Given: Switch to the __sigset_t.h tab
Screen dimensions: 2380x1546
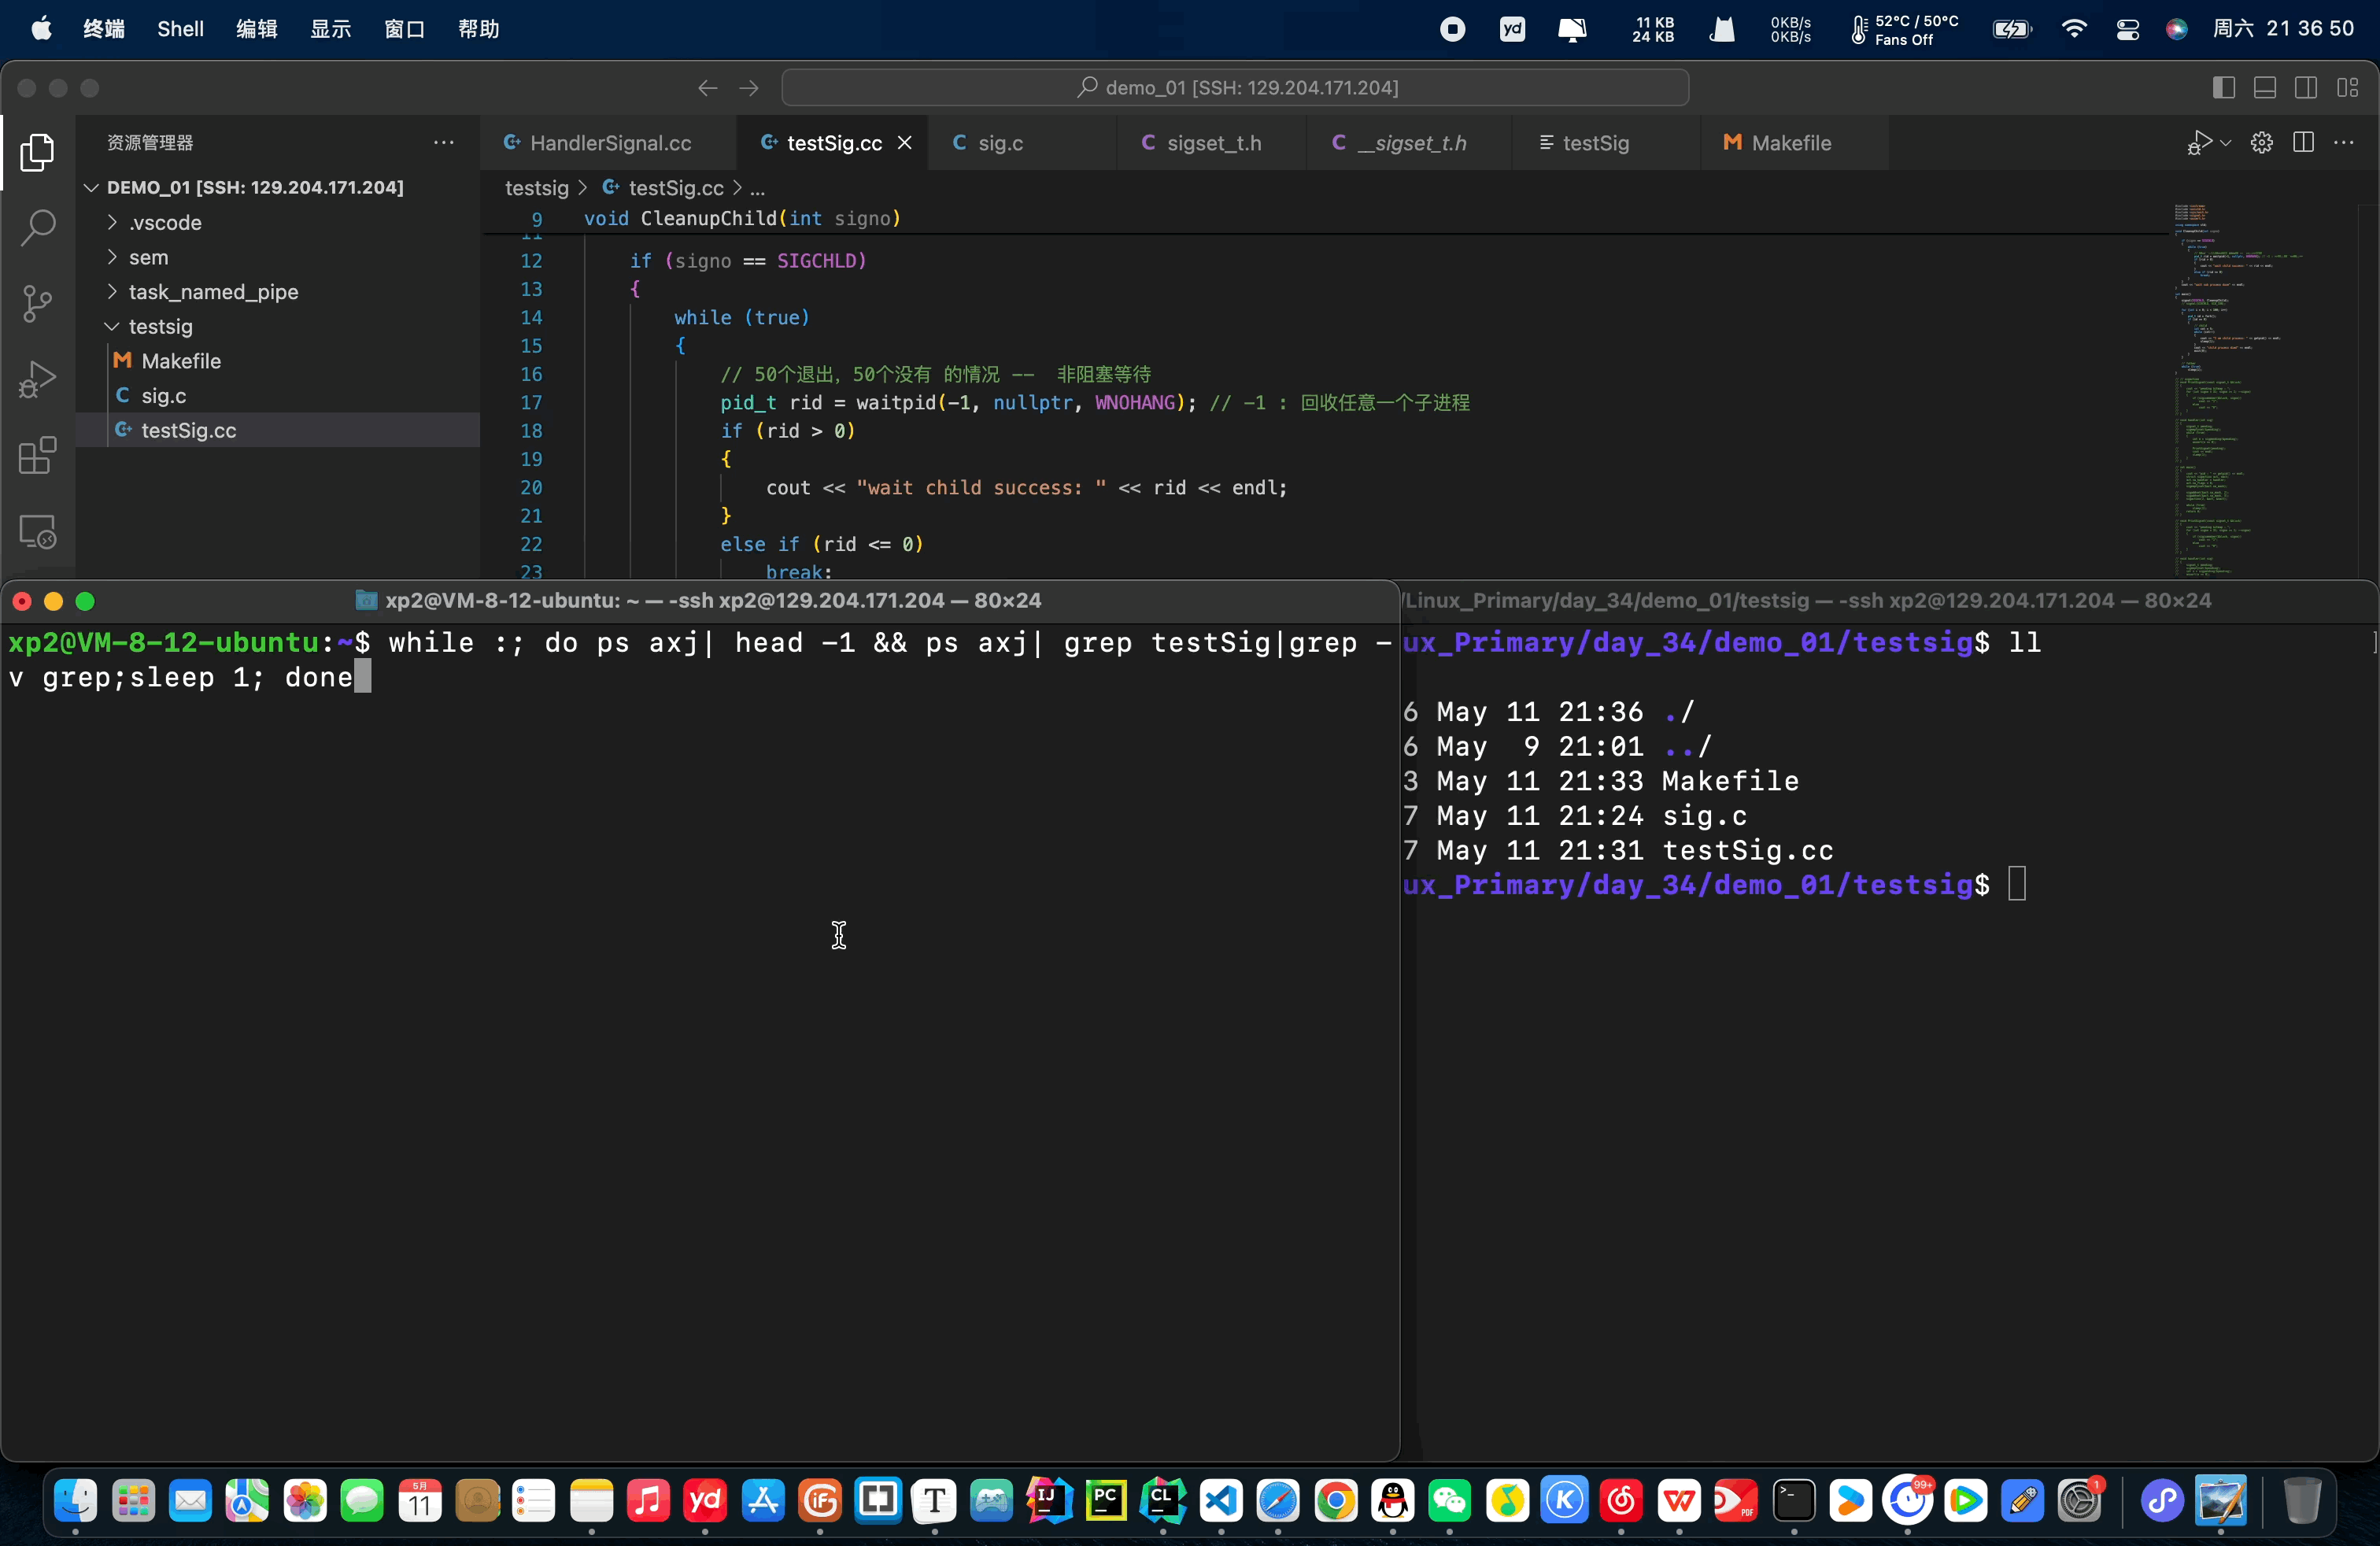Looking at the screenshot, I should tap(1410, 143).
